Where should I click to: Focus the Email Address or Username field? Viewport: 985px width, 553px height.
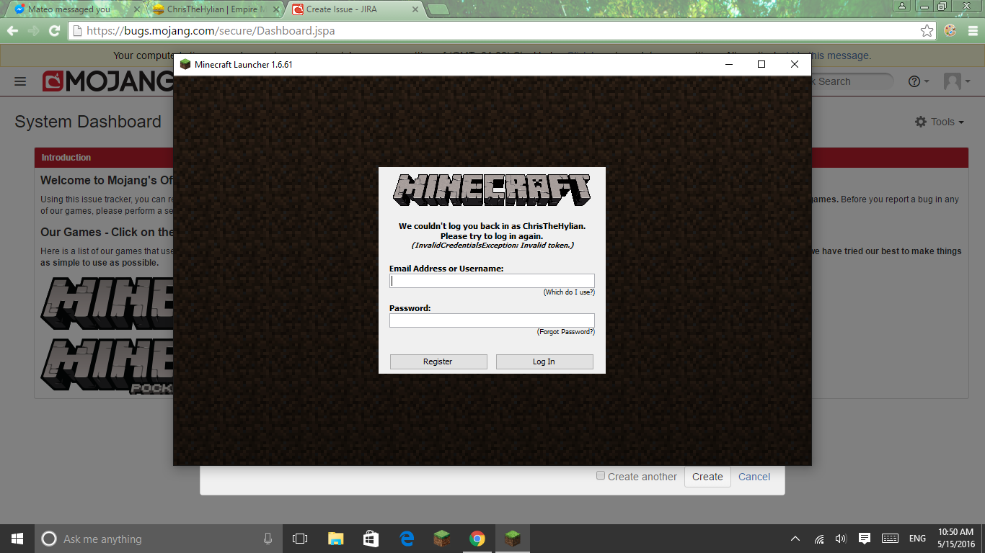(x=492, y=281)
